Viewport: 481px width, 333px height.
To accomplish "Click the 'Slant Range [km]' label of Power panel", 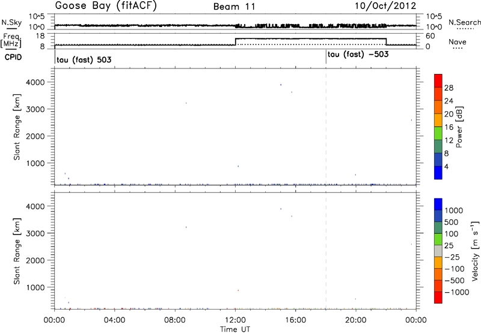I will click(17, 127).
